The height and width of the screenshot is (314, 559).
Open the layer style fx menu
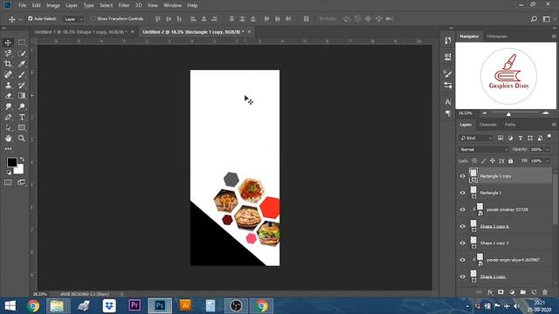pyautogui.click(x=490, y=292)
